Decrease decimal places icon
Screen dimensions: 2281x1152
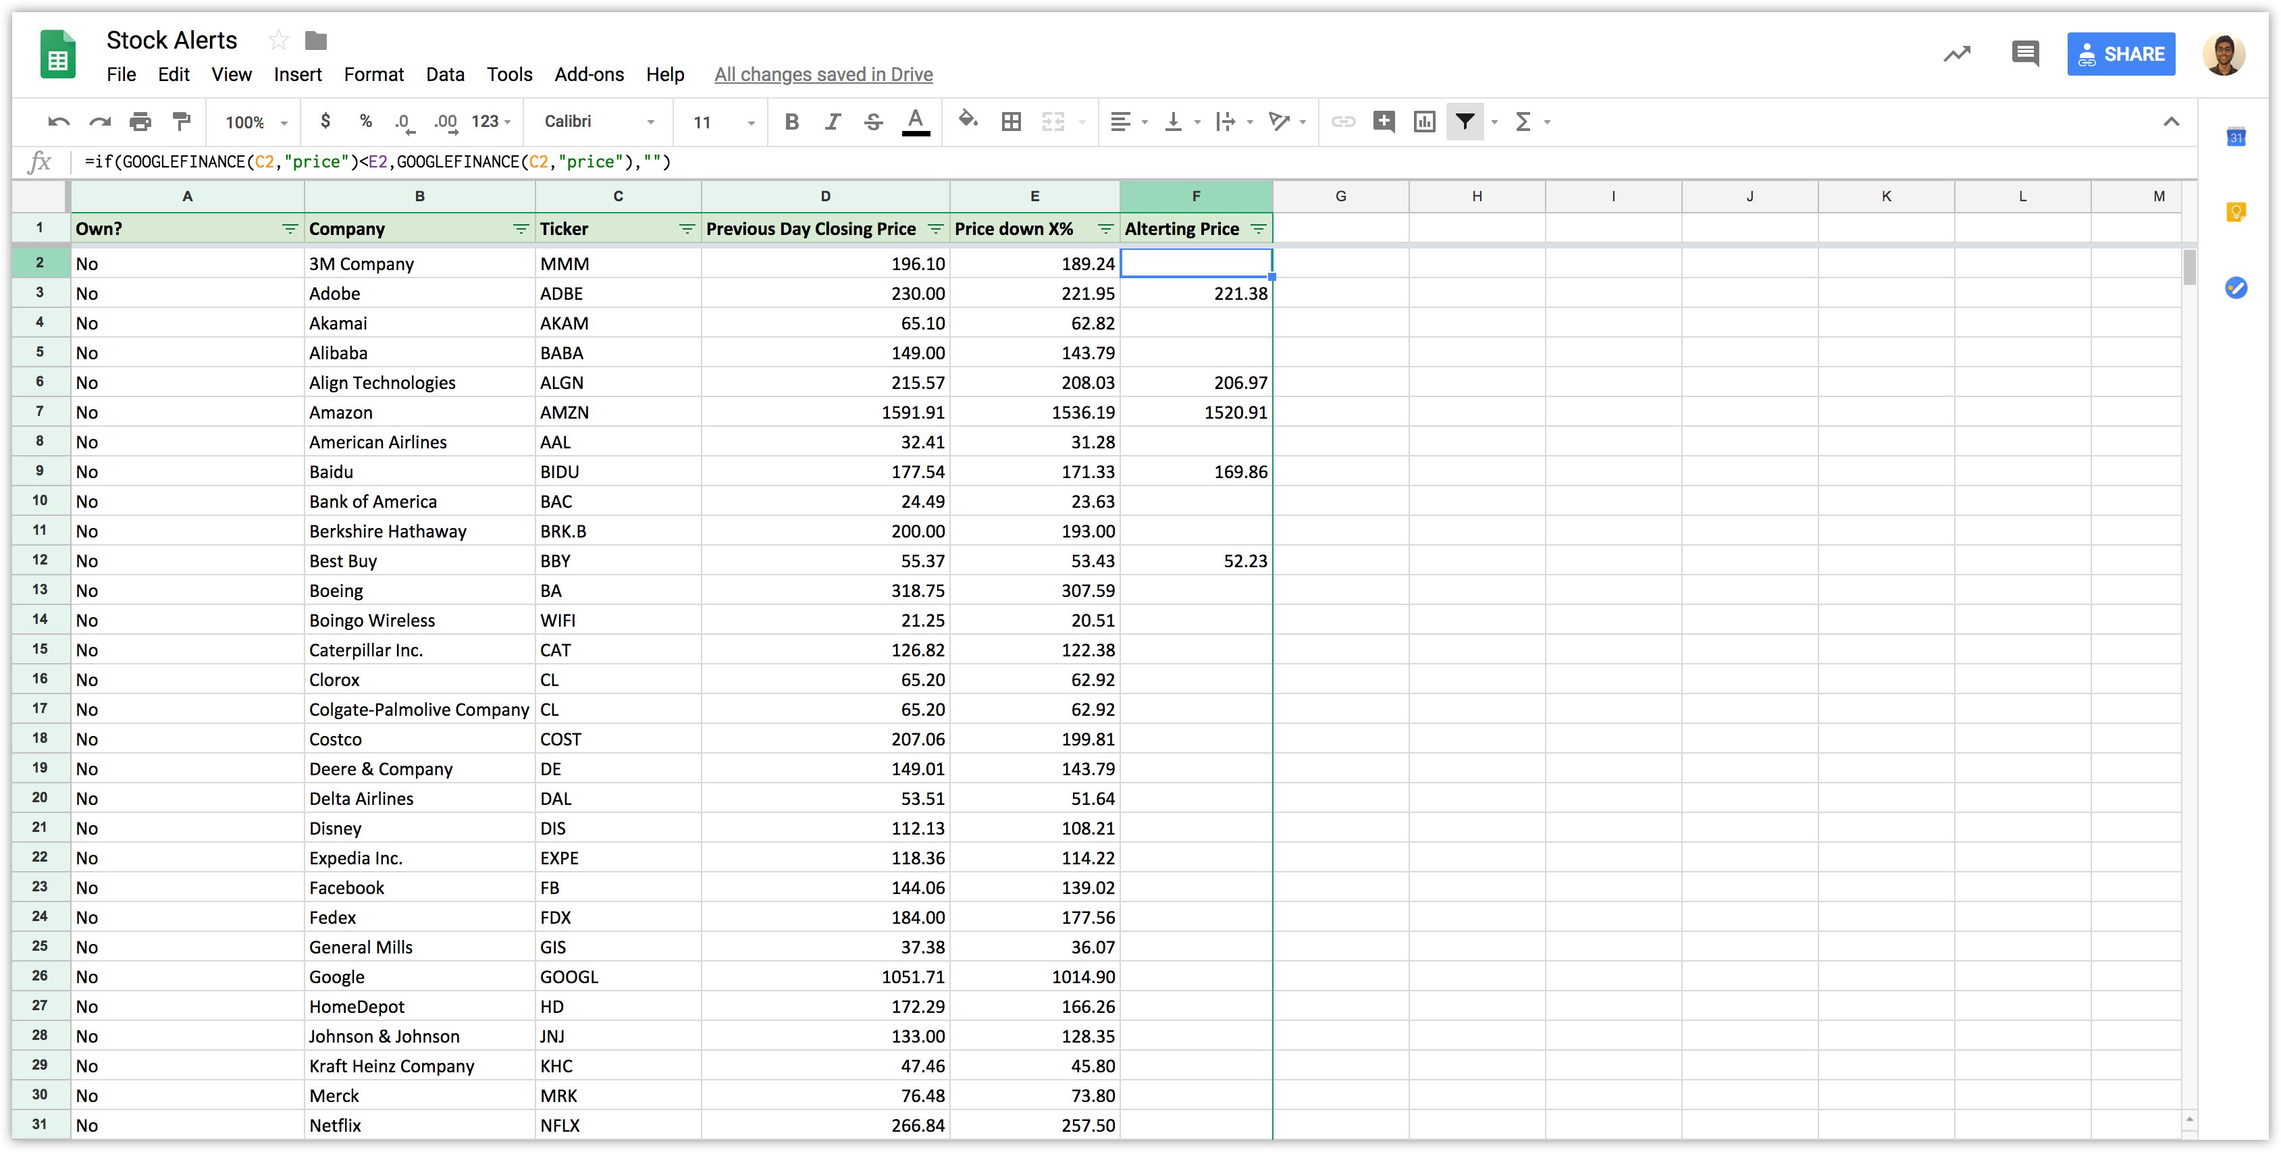point(404,122)
